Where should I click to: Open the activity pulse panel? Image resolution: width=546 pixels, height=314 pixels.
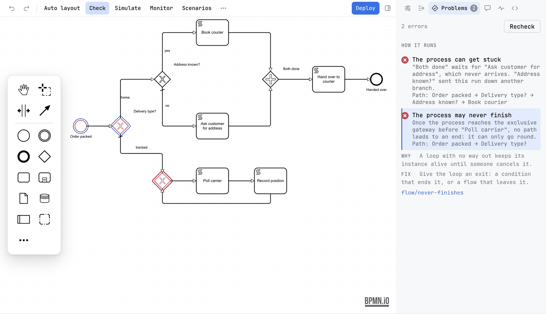click(x=501, y=8)
